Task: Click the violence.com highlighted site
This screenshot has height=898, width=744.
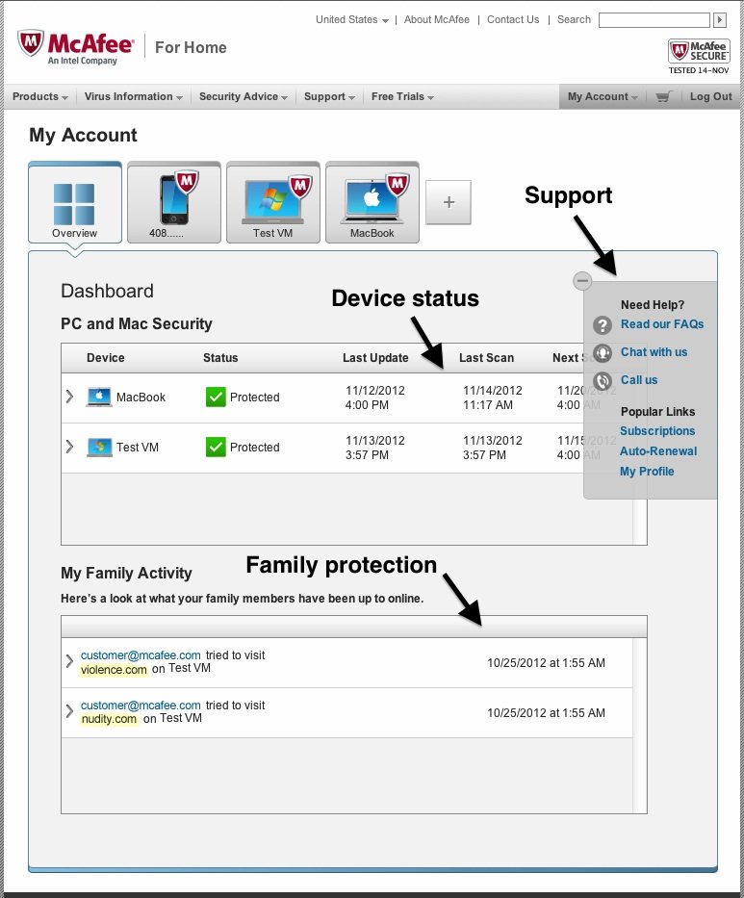Action: click(114, 670)
